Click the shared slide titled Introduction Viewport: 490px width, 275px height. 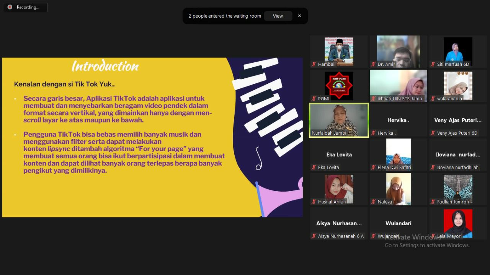pos(152,137)
